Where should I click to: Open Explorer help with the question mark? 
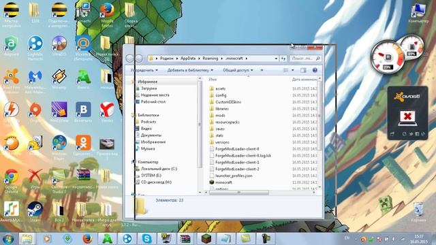(x=315, y=70)
